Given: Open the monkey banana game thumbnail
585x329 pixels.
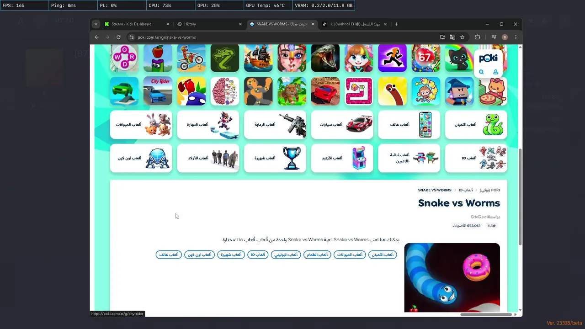Looking at the screenshot, I should pos(426,91).
